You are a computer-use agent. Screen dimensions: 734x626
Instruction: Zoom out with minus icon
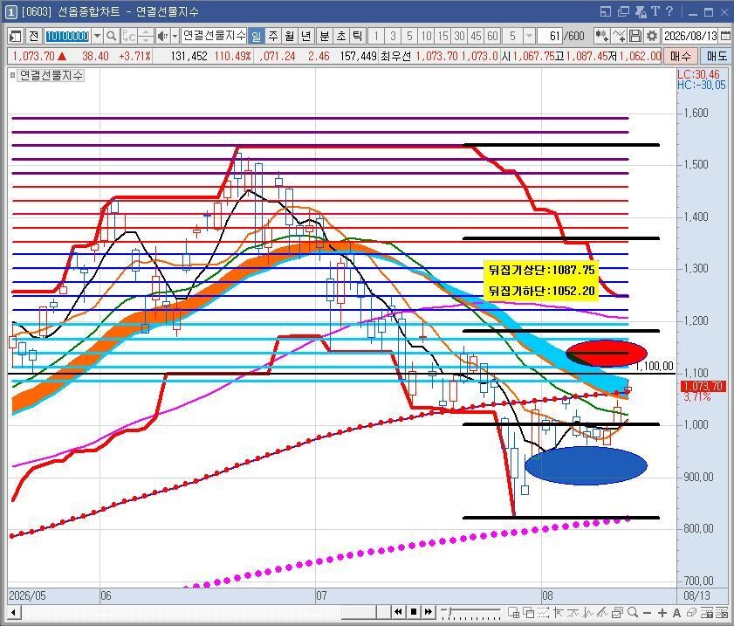648,612
